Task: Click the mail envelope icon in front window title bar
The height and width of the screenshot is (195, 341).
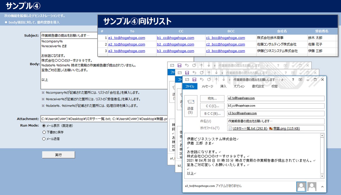Action: click(x=187, y=80)
